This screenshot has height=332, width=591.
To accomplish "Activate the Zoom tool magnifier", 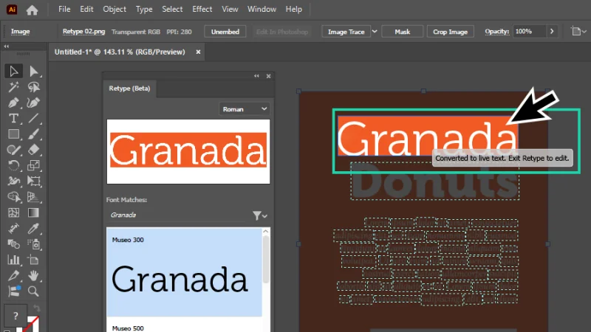I will click(33, 291).
